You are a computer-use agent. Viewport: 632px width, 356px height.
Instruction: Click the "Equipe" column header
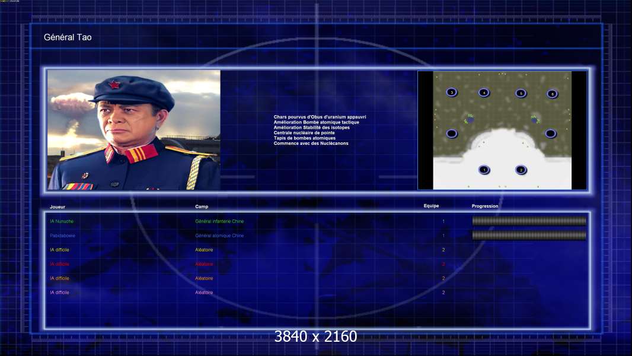[431, 206]
